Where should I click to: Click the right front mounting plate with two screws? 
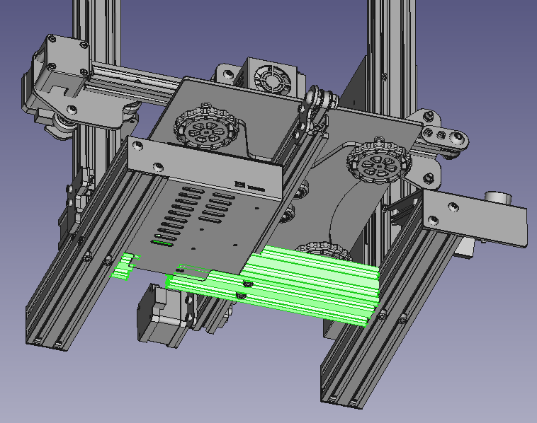click(475, 217)
